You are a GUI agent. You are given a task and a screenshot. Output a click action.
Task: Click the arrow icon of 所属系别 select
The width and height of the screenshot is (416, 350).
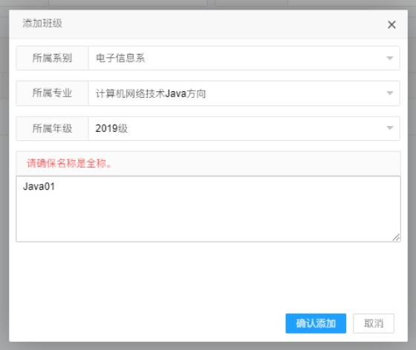(x=390, y=58)
